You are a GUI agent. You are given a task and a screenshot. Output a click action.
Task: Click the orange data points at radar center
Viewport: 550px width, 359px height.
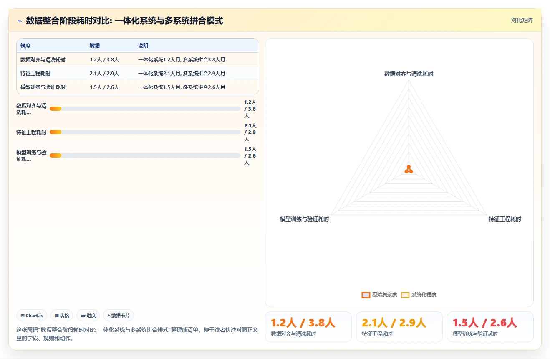[409, 169]
